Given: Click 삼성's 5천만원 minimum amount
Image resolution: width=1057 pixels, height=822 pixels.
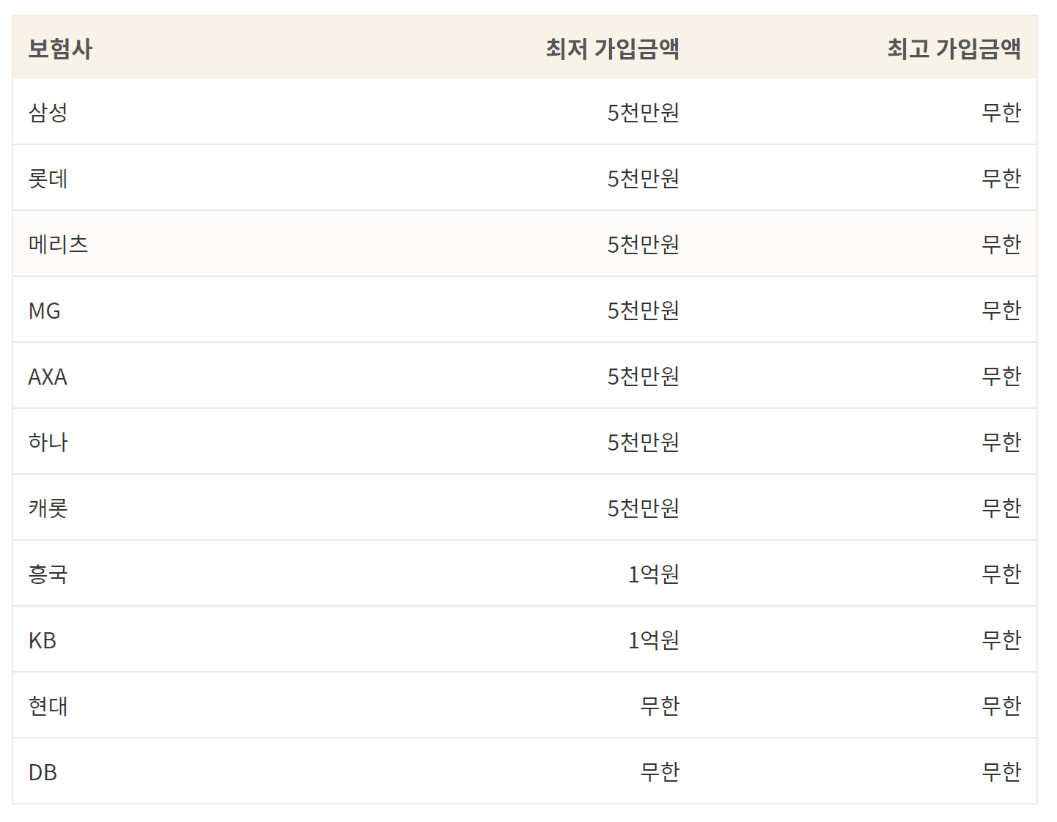Looking at the screenshot, I should (643, 112).
